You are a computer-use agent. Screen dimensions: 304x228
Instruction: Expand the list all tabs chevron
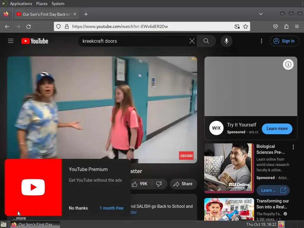261,14
